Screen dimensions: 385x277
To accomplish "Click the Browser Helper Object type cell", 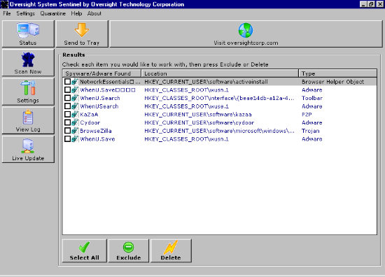I will [332, 82].
